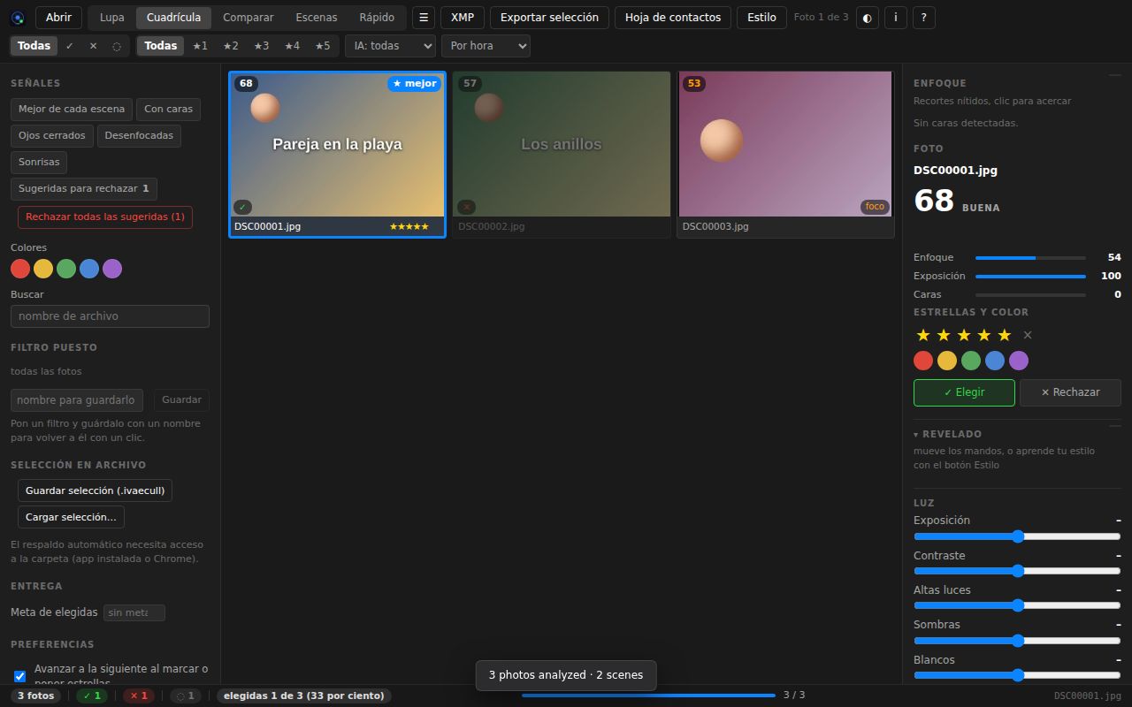Open the 'IA: todas' dropdown

pos(390,46)
